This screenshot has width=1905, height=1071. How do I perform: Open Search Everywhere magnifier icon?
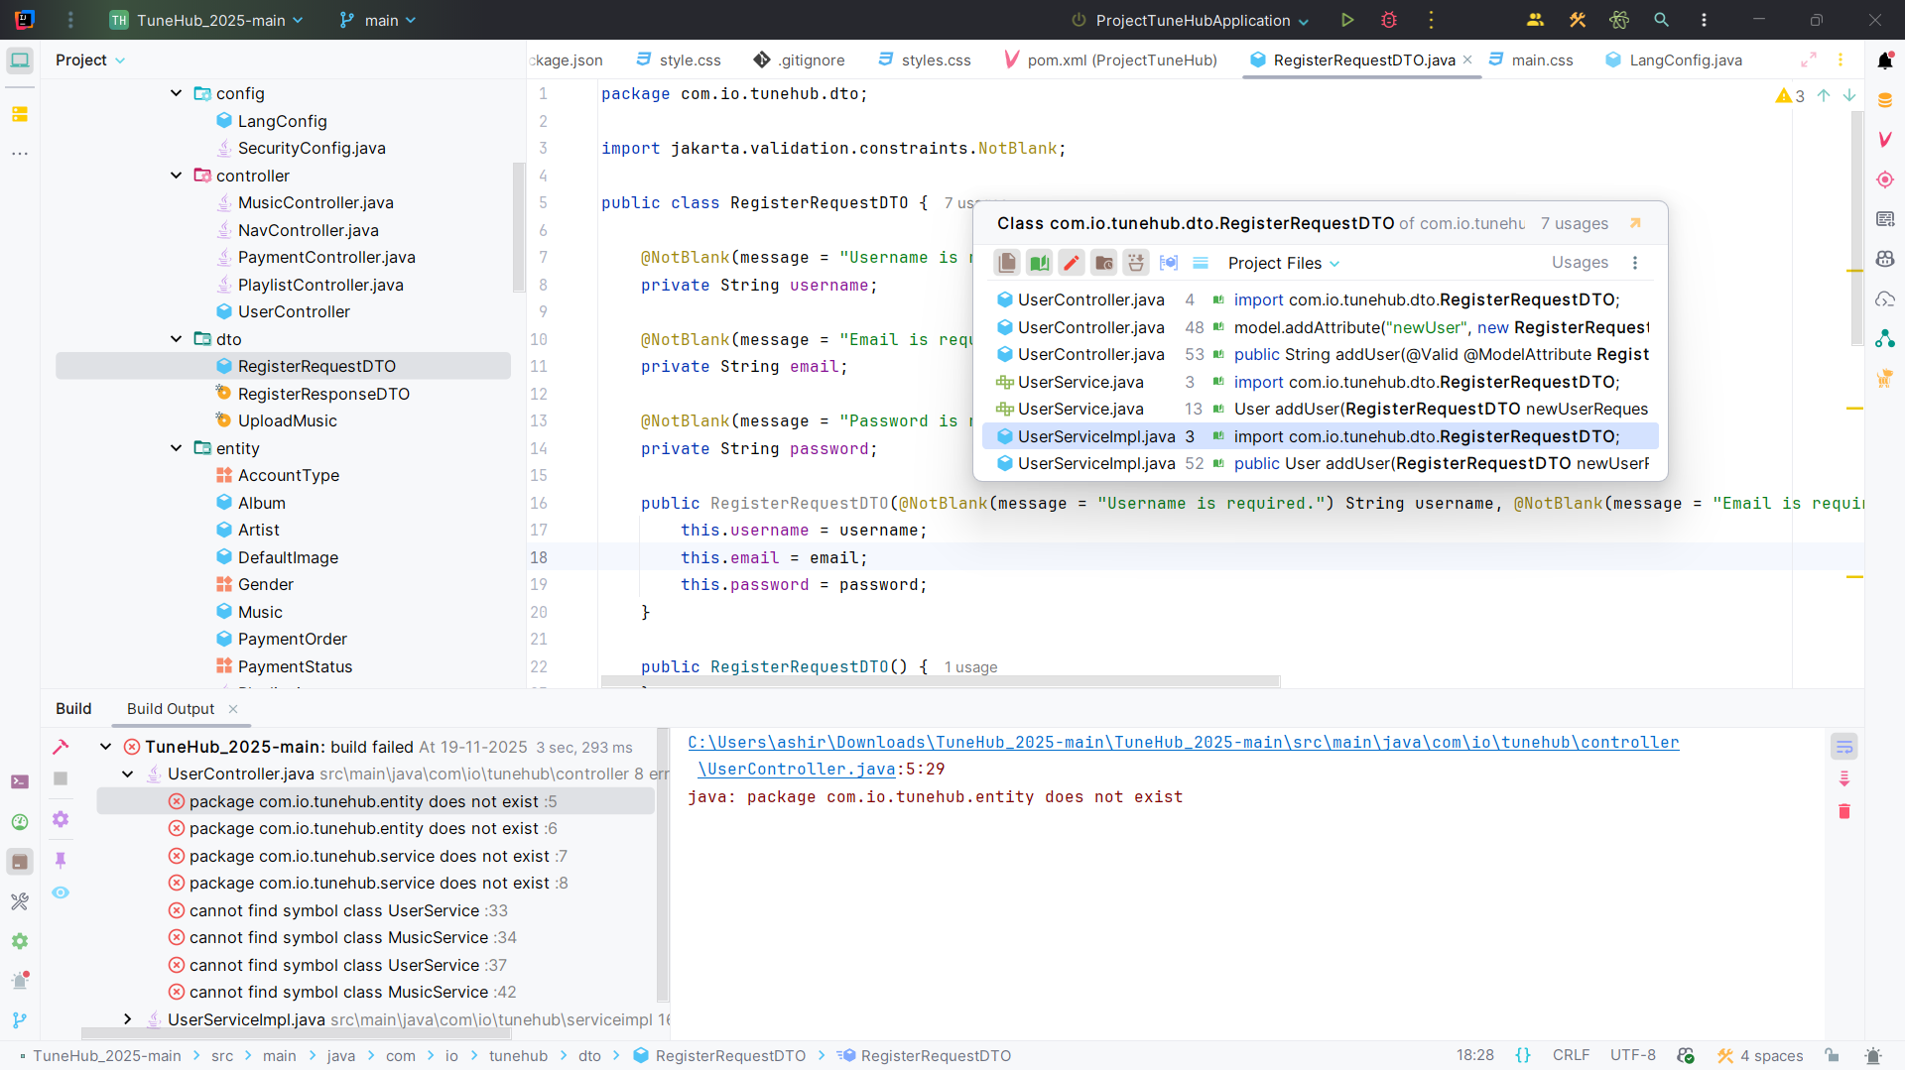(1661, 20)
